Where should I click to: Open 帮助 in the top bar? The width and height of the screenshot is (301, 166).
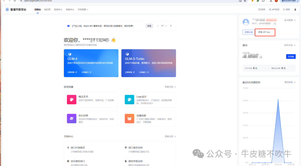click(287, 9)
